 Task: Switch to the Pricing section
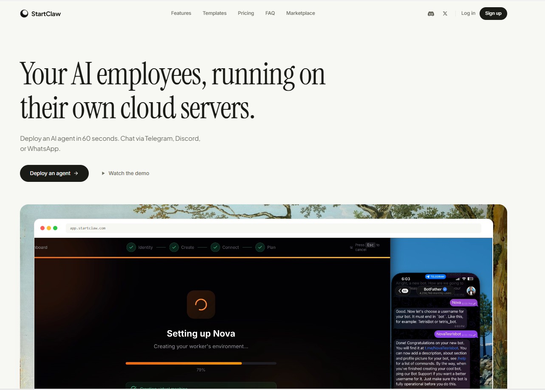pyautogui.click(x=246, y=13)
